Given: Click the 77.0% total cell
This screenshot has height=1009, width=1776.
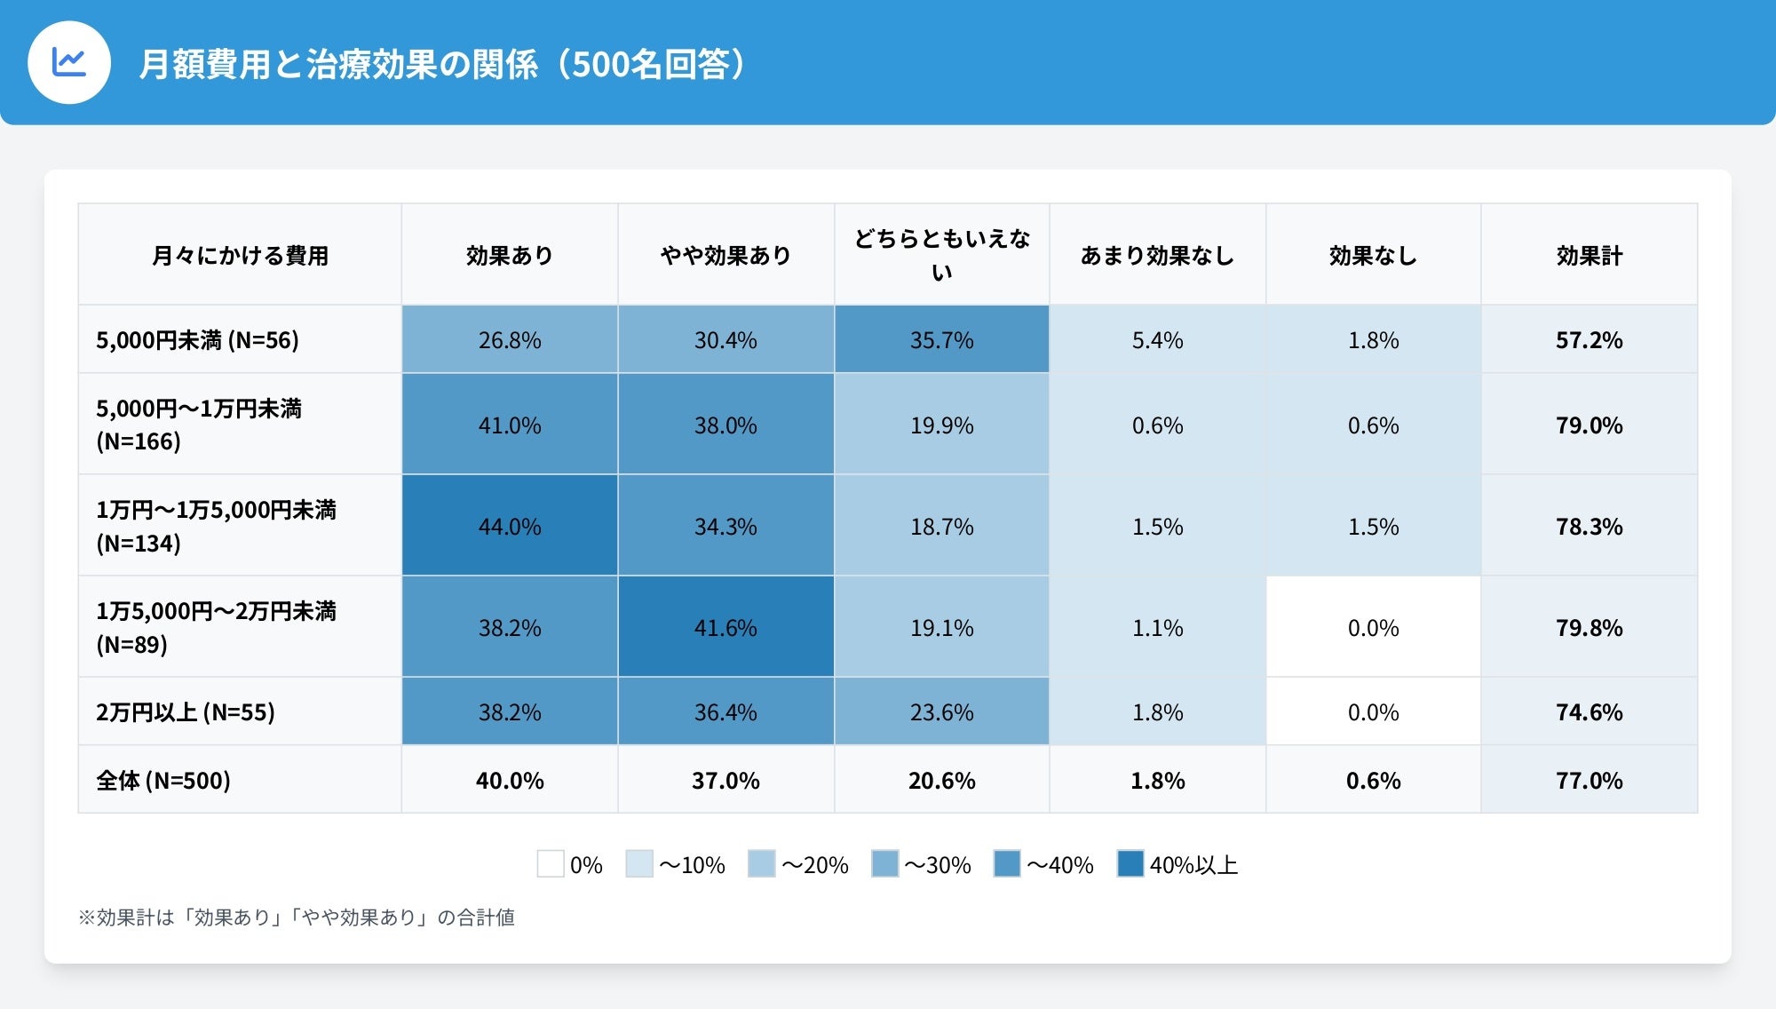Looking at the screenshot, I should coord(1590,780).
